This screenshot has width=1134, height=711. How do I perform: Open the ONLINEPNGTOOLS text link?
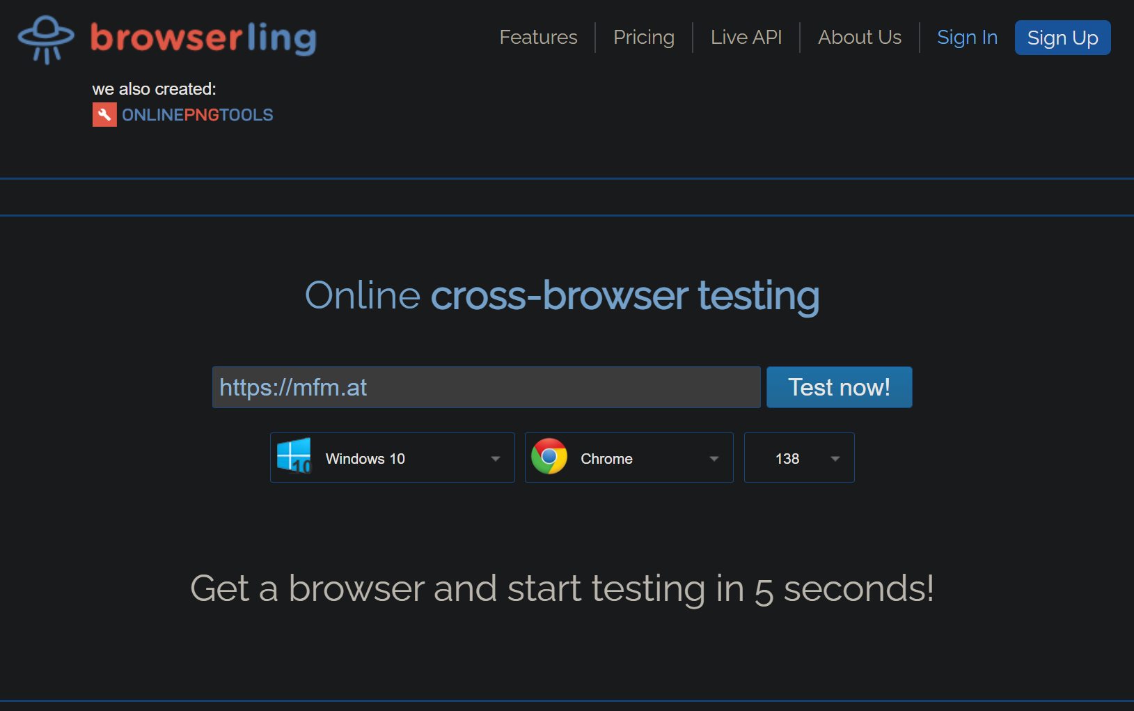tap(198, 115)
